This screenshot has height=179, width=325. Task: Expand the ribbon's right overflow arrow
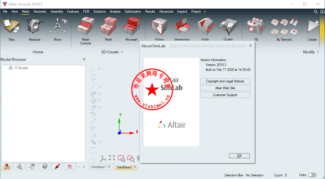(x=322, y=30)
